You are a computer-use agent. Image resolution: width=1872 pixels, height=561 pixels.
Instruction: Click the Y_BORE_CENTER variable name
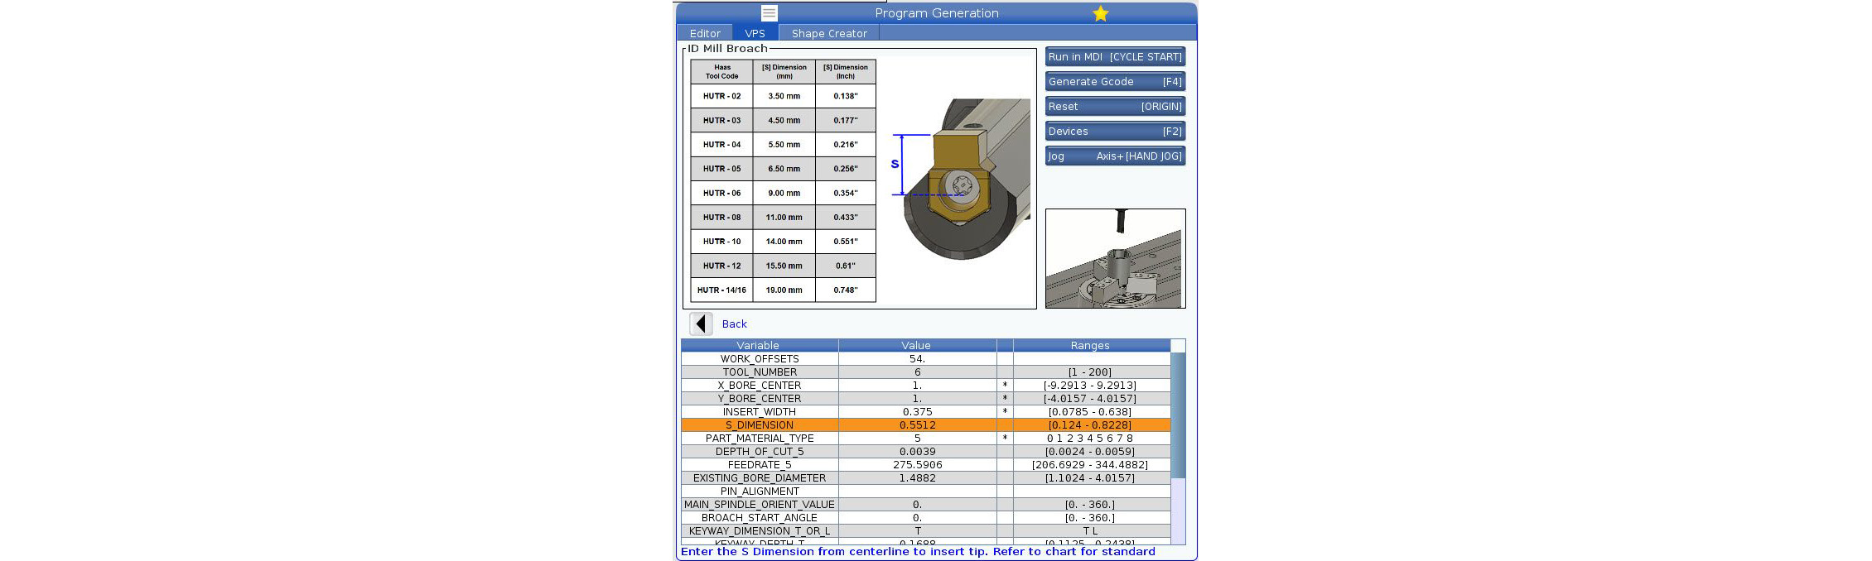pos(760,399)
